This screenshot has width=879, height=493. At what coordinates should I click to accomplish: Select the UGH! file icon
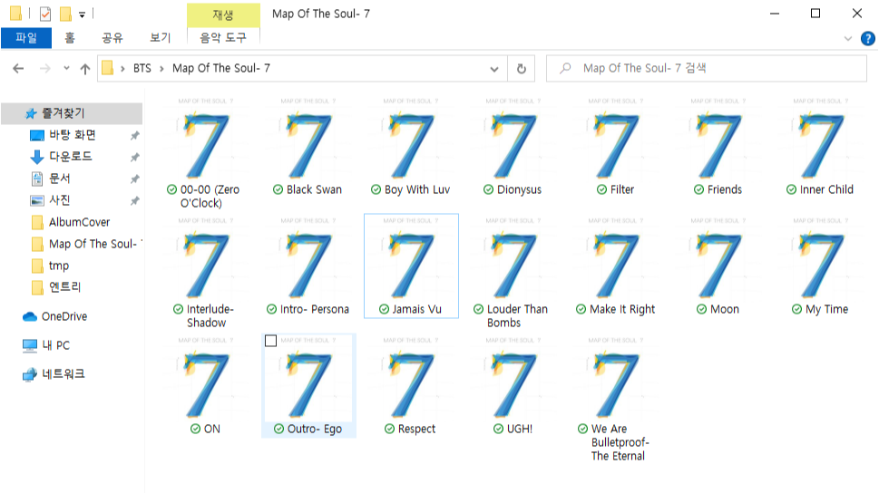click(513, 380)
